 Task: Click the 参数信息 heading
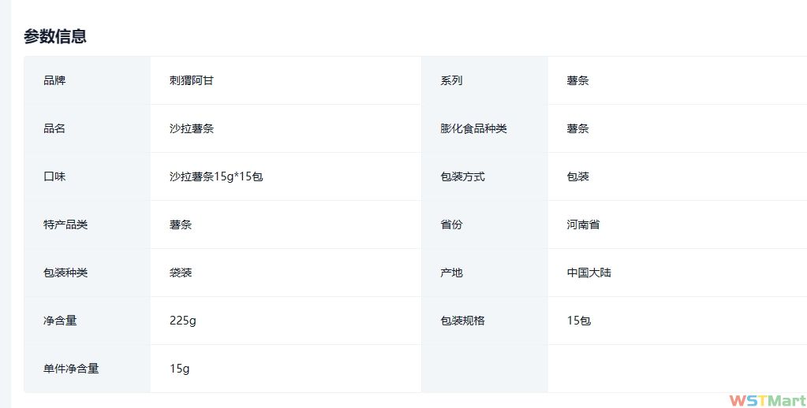pyautogui.click(x=55, y=36)
